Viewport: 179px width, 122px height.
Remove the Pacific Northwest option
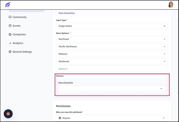point(164,47)
